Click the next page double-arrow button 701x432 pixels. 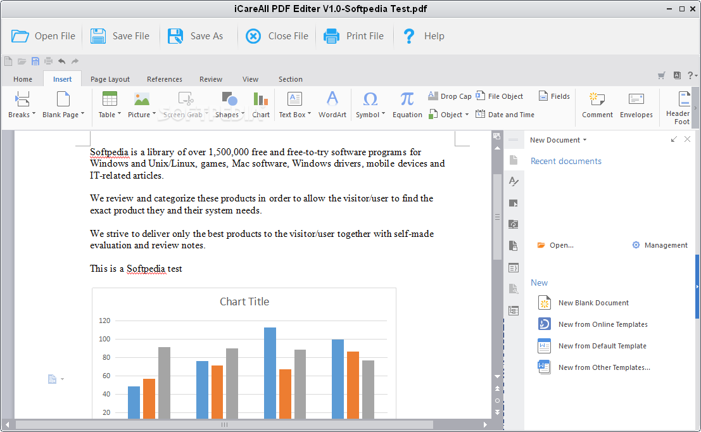497,412
